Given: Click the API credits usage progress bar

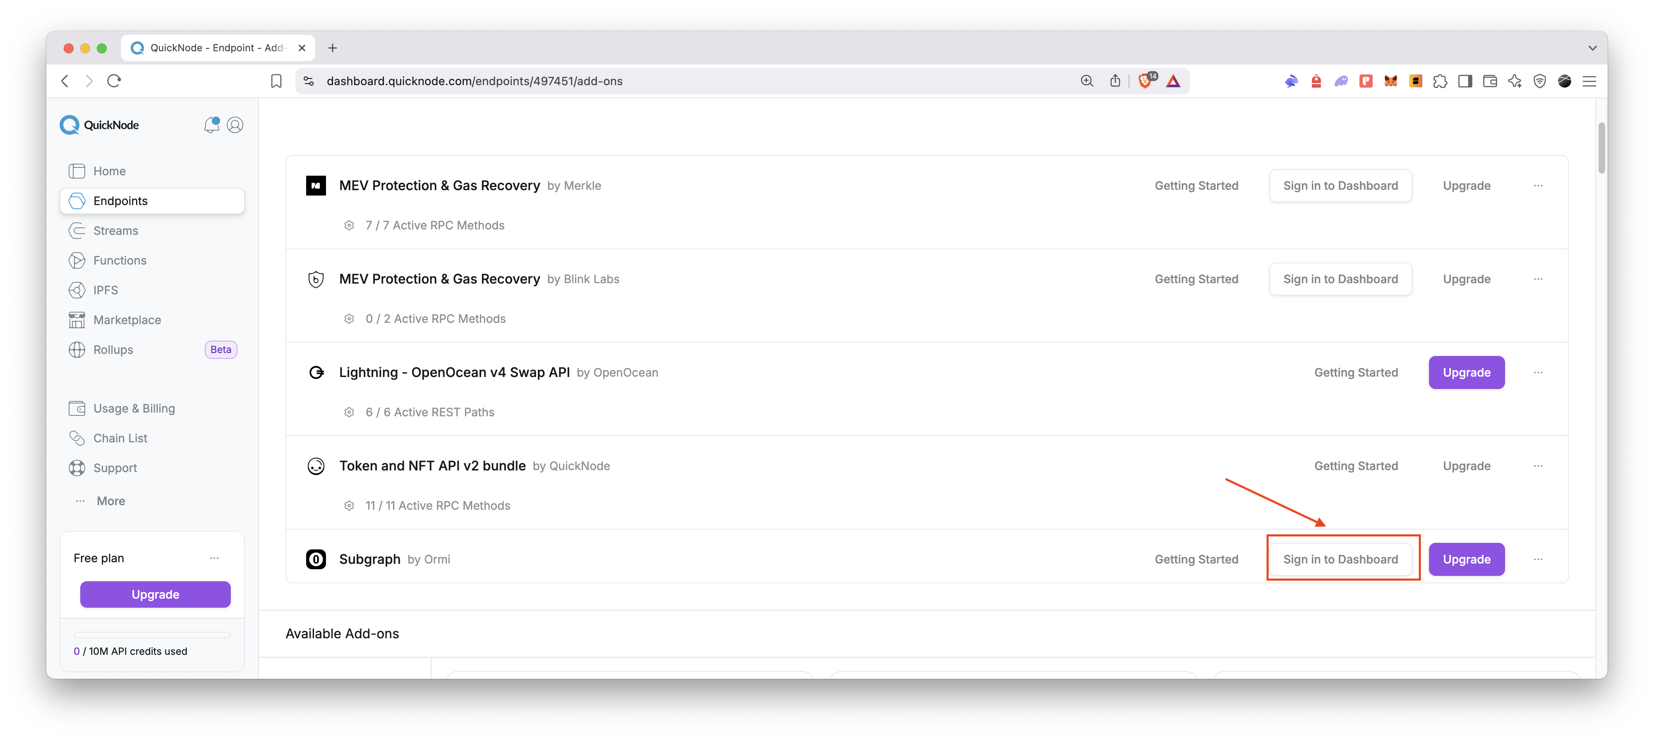Looking at the screenshot, I should pyautogui.click(x=152, y=635).
